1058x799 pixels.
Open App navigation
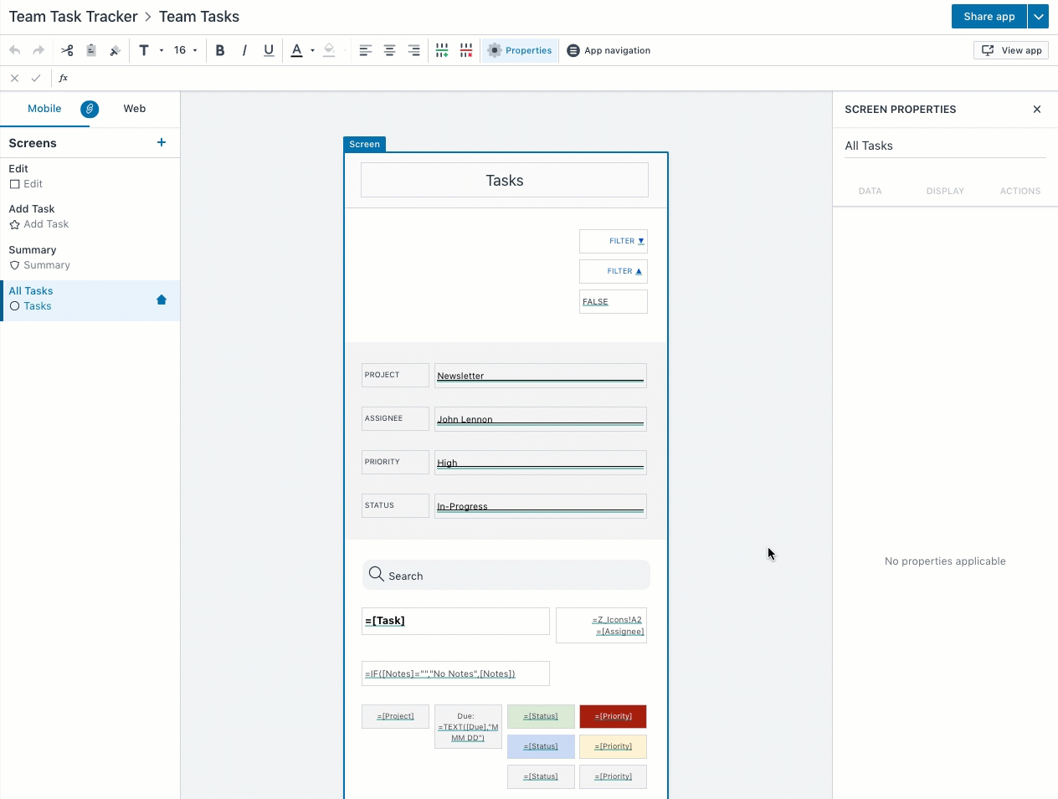(x=609, y=50)
